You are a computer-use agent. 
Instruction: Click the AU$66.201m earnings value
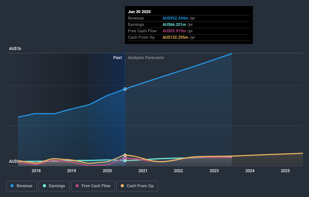(174, 24)
